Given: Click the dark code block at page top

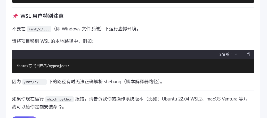Looking at the screenshot, I should [133, 1].
